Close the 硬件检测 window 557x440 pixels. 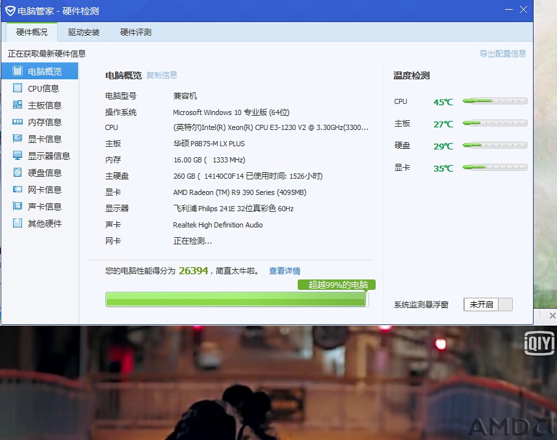click(523, 10)
